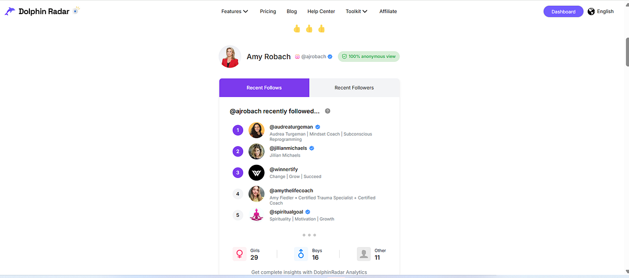Click the @ajrobach handle link
Image resolution: width=629 pixels, height=278 pixels.
click(313, 57)
